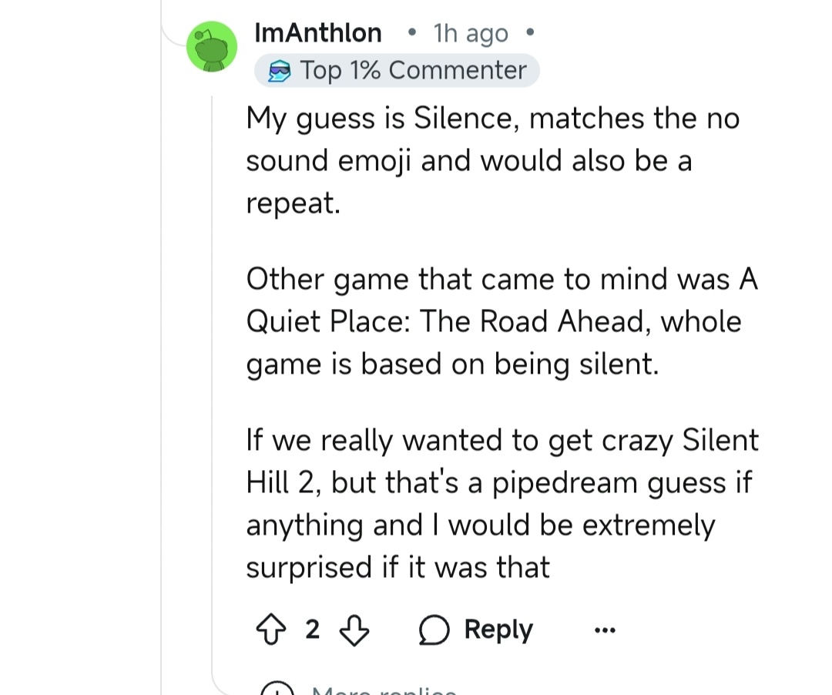Collapse the thread using the vertical line

[x=213, y=385]
